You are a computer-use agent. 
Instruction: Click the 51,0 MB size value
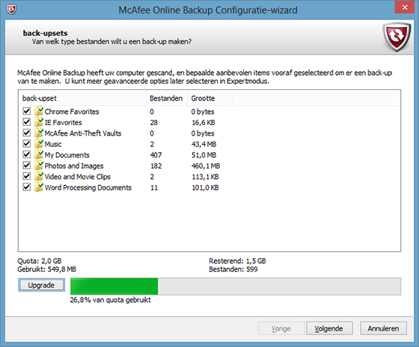pyautogui.click(x=204, y=155)
